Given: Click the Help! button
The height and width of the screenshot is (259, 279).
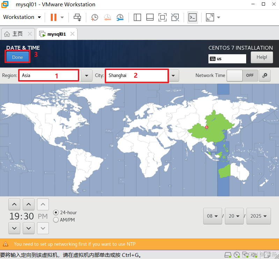Looking at the screenshot, I should [x=262, y=57].
